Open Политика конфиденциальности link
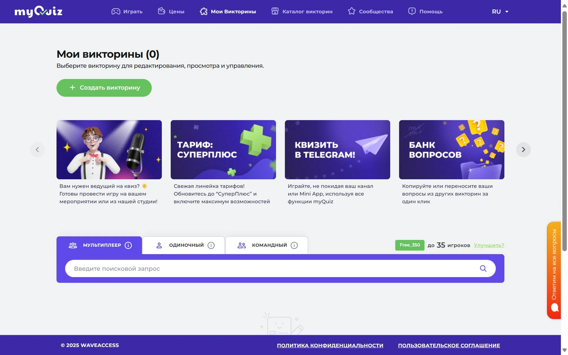This screenshot has height=355, width=568. coord(330,346)
